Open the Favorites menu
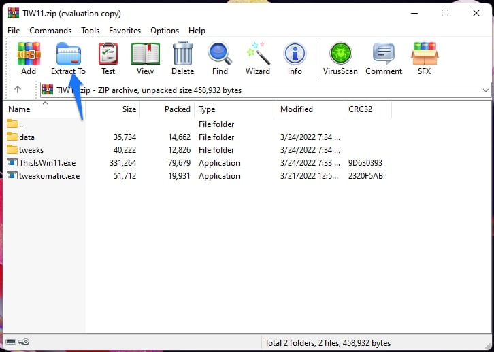Image resolution: width=494 pixels, height=352 pixels. (125, 31)
